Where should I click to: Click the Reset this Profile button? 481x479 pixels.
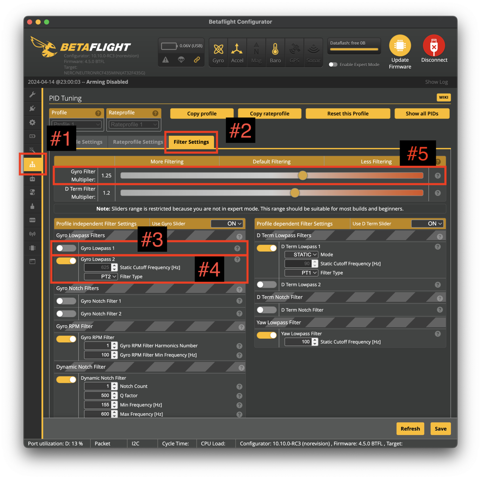(348, 113)
